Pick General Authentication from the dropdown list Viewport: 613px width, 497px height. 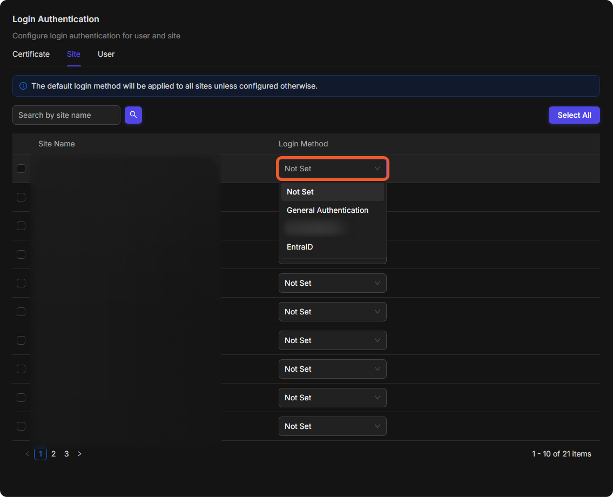point(332,210)
